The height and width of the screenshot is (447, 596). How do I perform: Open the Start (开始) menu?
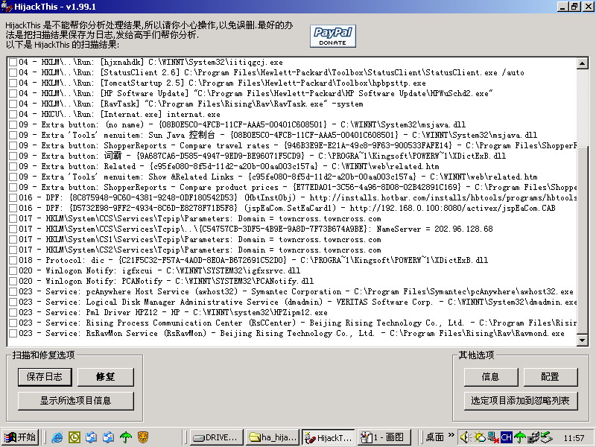(x=22, y=437)
